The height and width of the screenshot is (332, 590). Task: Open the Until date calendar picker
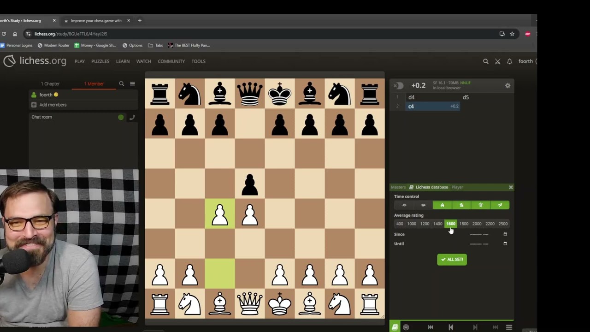point(505,243)
